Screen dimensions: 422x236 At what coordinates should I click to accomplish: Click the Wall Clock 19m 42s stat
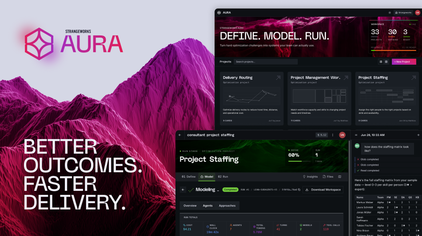pos(215,228)
